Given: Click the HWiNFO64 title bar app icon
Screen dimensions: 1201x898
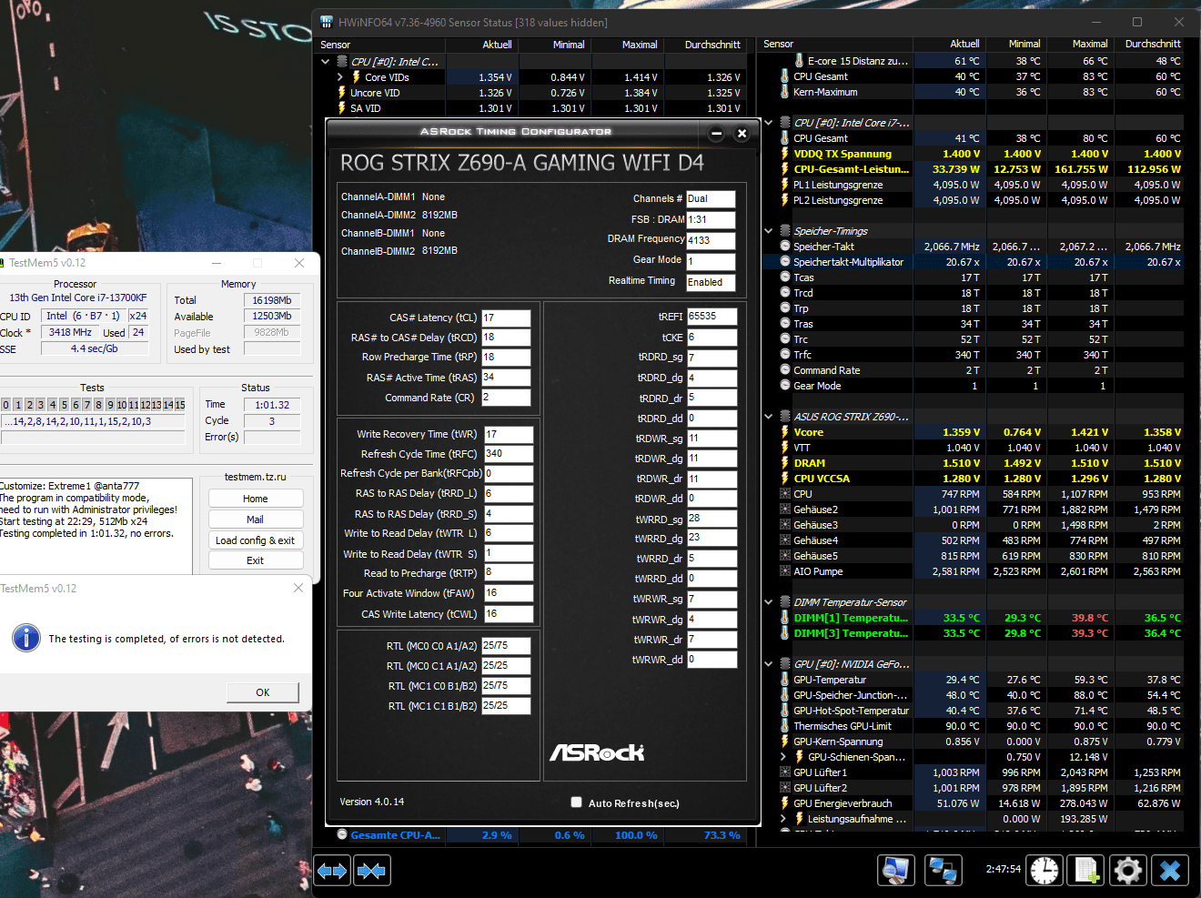Looking at the screenshot, I should tap(328, 22).
